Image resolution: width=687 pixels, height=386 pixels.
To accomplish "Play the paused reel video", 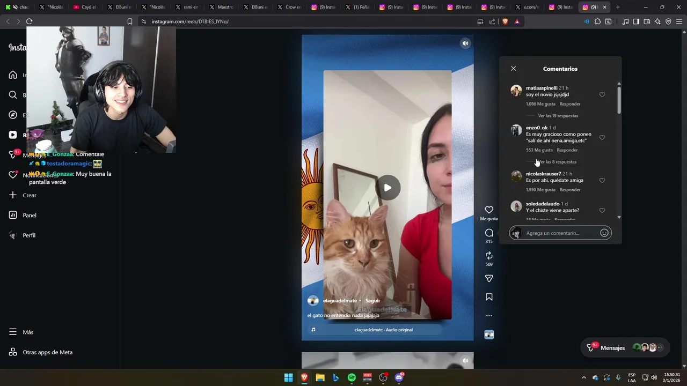I will tap(388, 188).
